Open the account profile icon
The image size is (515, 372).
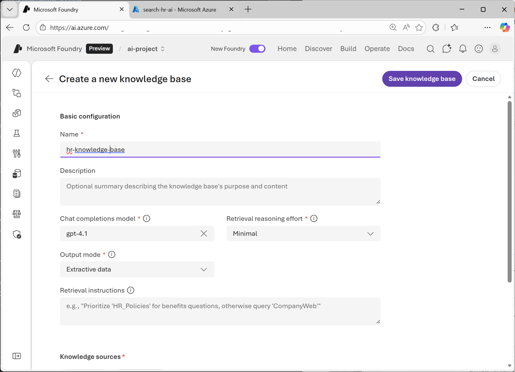click(495, 48)
